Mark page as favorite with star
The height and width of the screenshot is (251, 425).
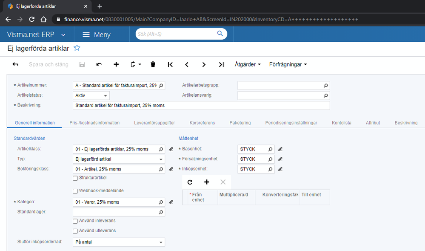(x=77, y=48)
